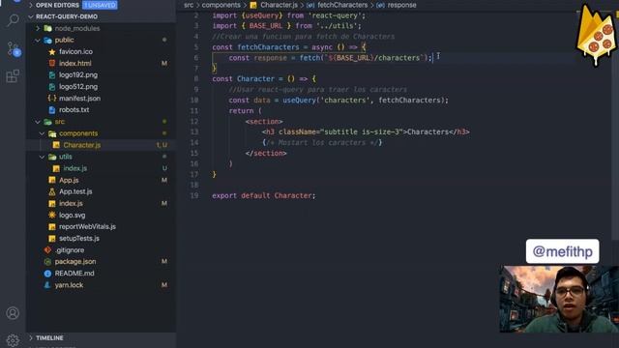The width and height of the screenshot is (619, 348).
Task: Click the README.md info icon
Action: click(47, 273)
